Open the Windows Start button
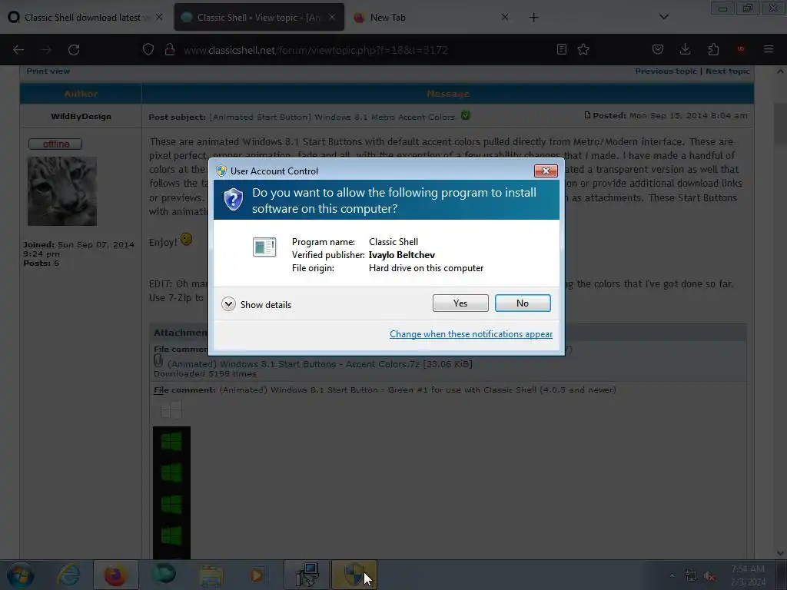Viewport: 787px width, 590px height. [20, 575]
